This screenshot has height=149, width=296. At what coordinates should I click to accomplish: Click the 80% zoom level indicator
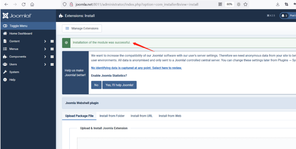(229, 4)
